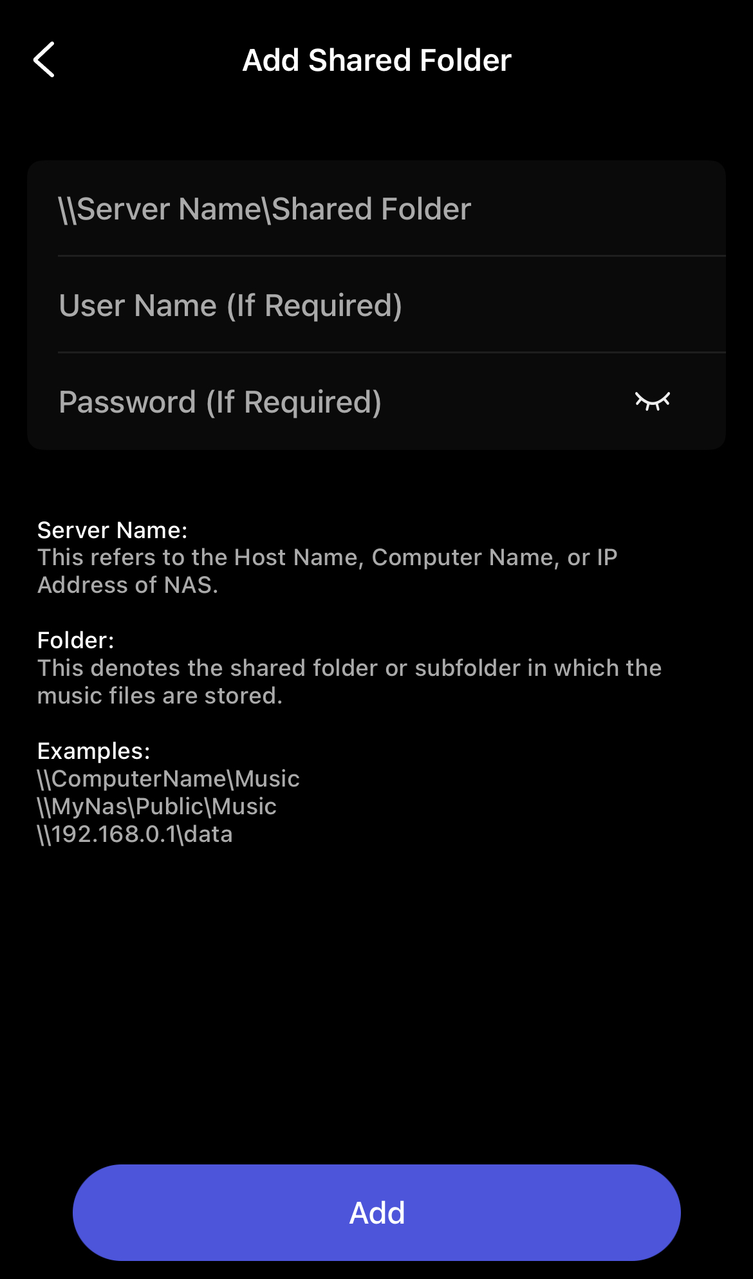Tap the line 'This denotes the shared folder'
Image resolution: width=753 pixels, height=1279 pixels.
click(x=349, y=668)
